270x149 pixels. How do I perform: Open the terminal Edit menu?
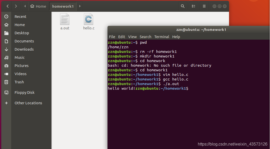[x=122, y=37]
